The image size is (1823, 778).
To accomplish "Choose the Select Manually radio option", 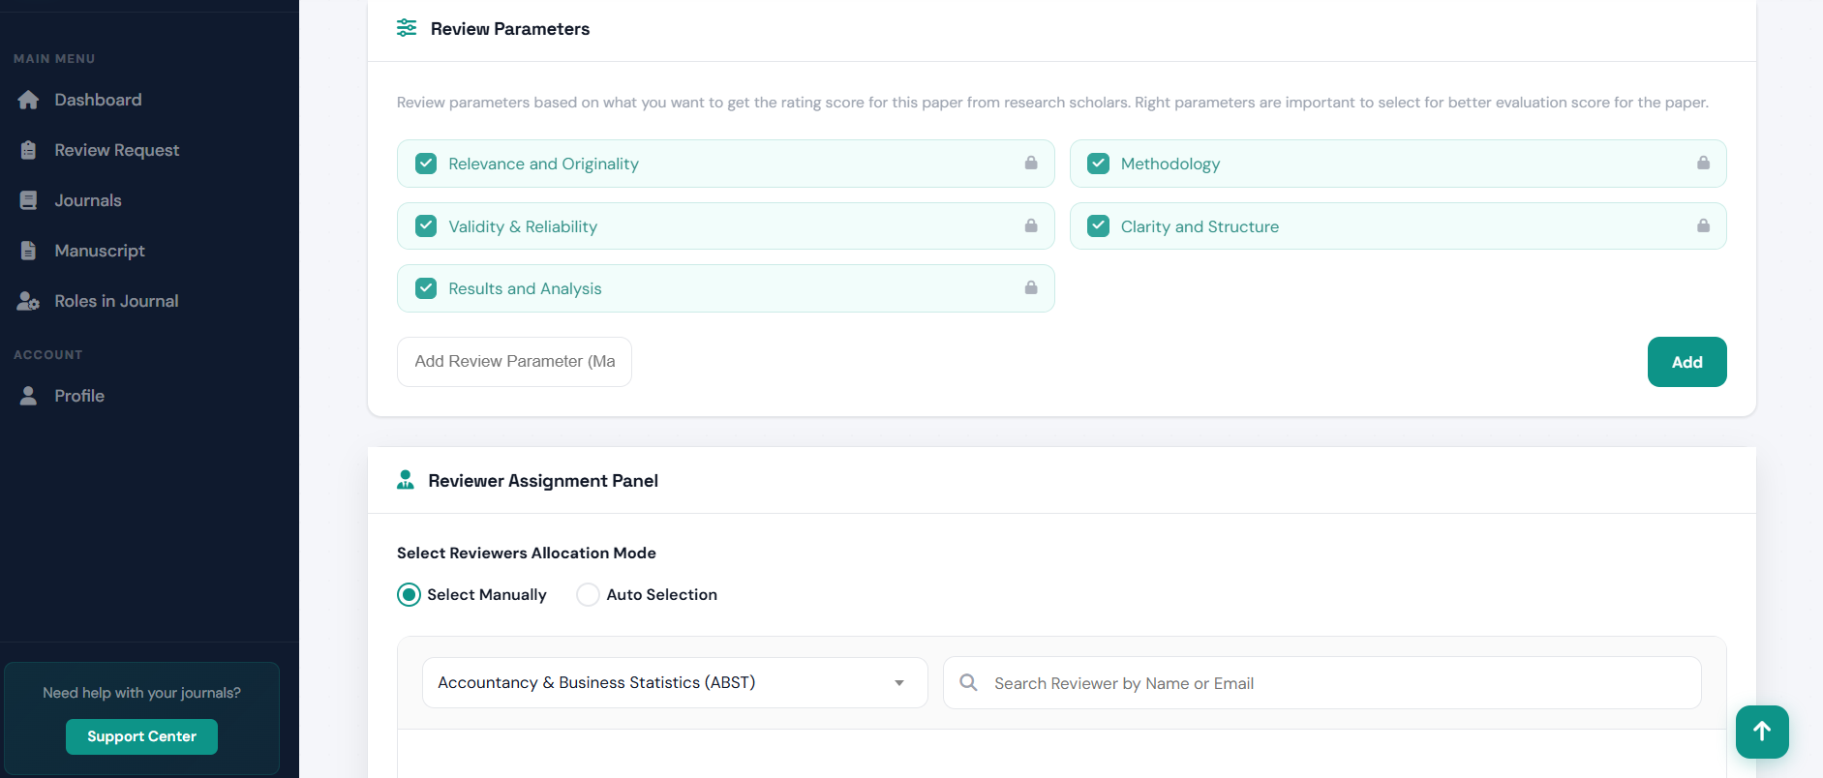I will [x=409, y=594].
